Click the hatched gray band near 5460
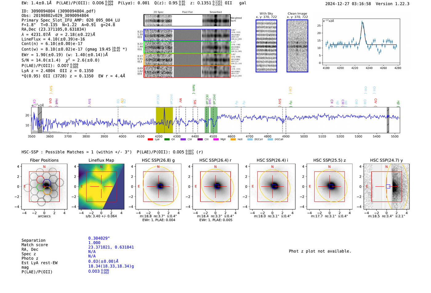 388,120
